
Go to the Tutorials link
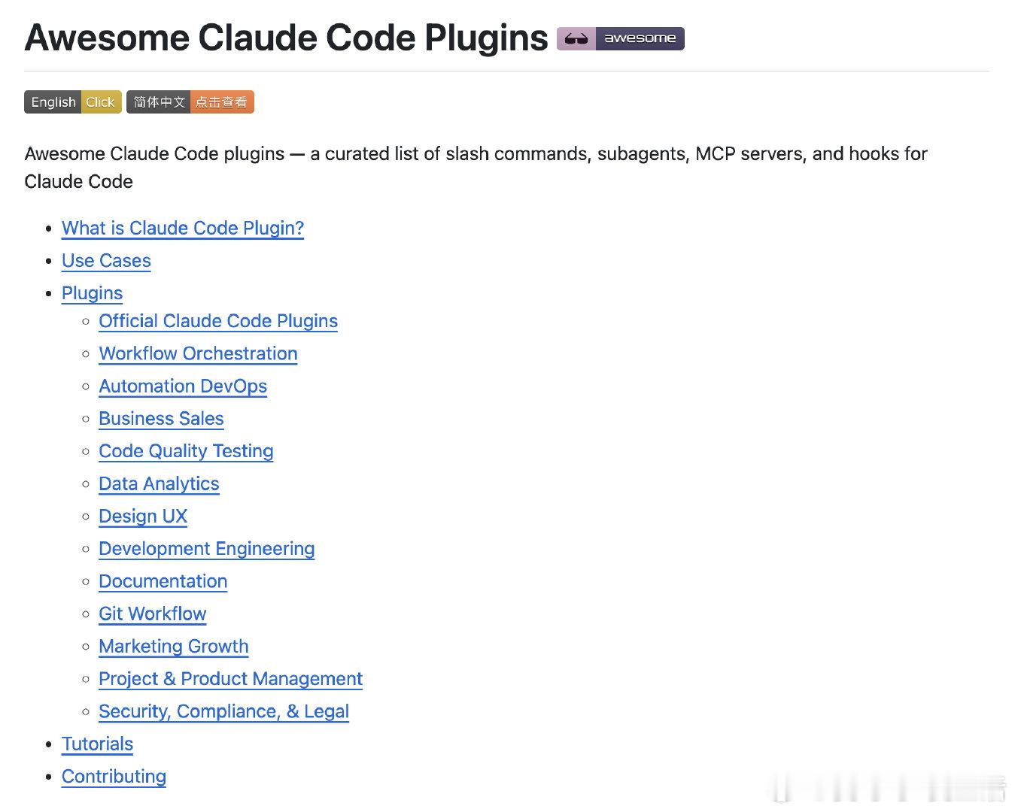[97, 744]
